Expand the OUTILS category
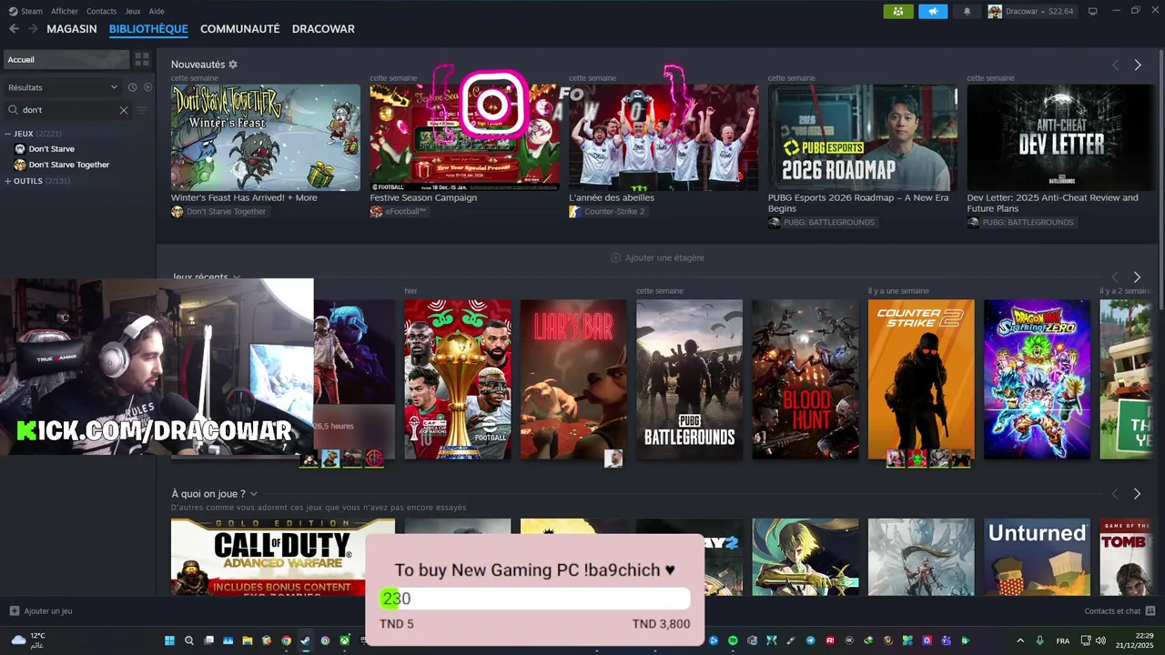This screenshot has width=1165, height=655. 8,181
